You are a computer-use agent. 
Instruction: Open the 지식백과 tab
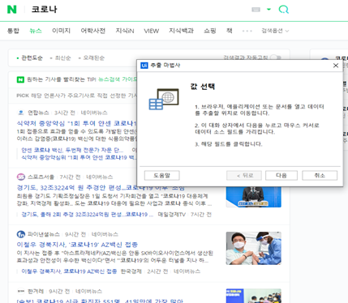181,31
